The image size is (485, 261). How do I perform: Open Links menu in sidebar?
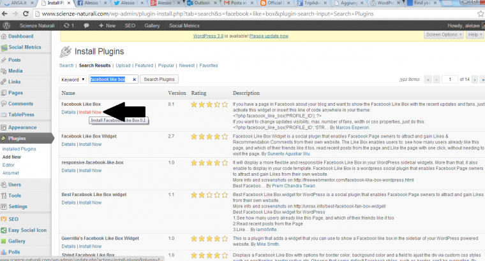coord(14,81)
